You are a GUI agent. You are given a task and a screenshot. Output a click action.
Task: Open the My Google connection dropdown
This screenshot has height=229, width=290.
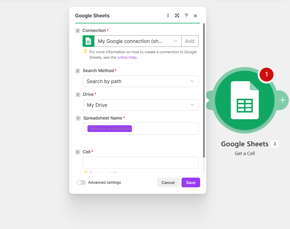coord(138,41)
